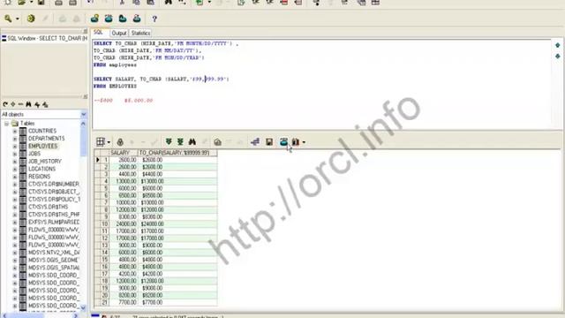
Task: Switch to the Output tab
Action: tap(119, 34)
